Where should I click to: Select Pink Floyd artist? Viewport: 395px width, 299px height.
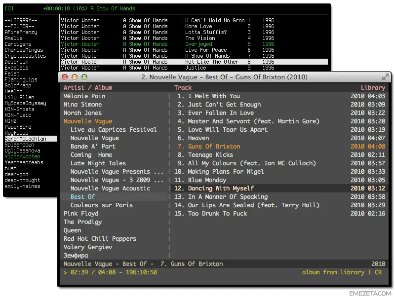click(x=81, y=214)
